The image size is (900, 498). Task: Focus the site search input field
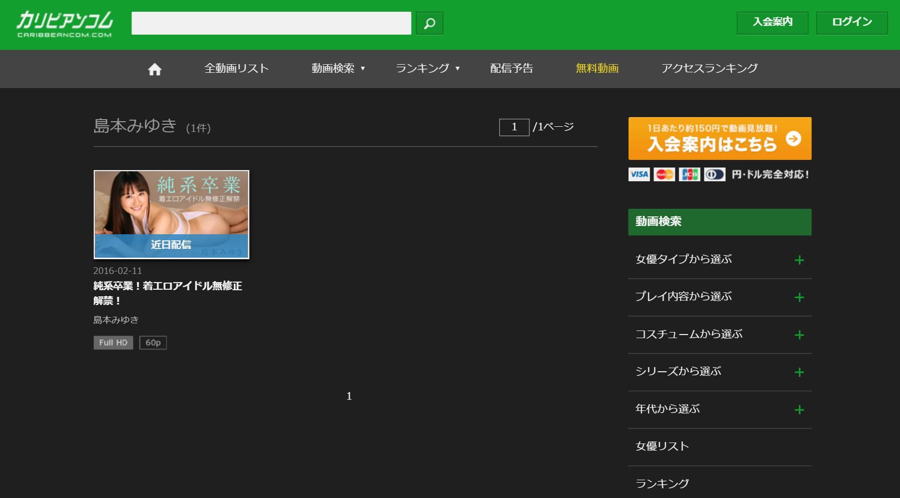(x=271, y=23)
